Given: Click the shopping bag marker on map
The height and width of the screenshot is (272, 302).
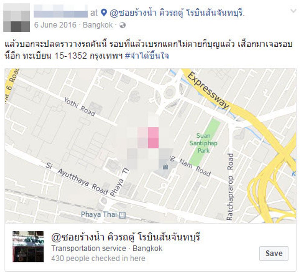Looking at the screenshot, I should point(165,167).
